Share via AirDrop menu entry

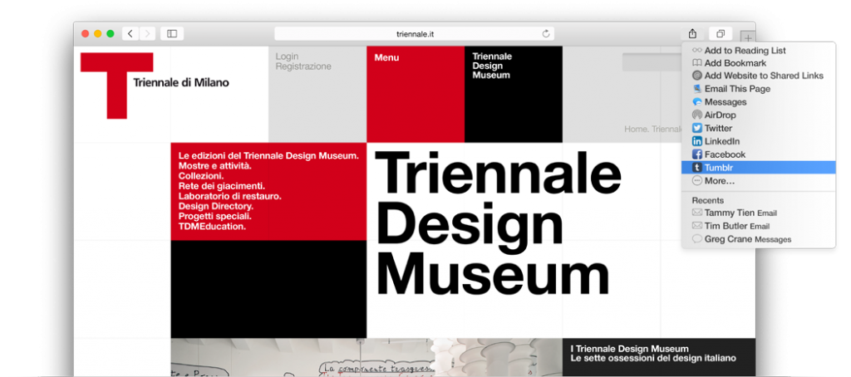click(x=758, y=115)
